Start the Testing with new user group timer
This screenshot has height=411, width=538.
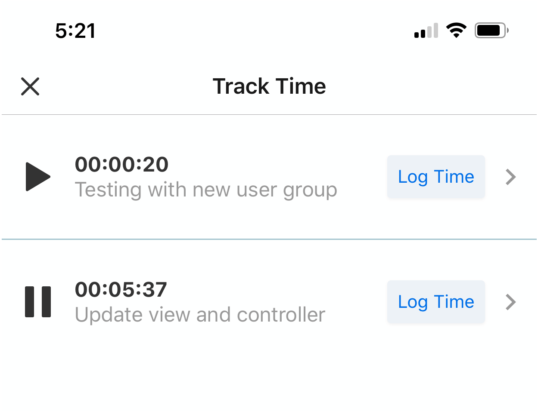pyautogui.click(x=38, y=177)
